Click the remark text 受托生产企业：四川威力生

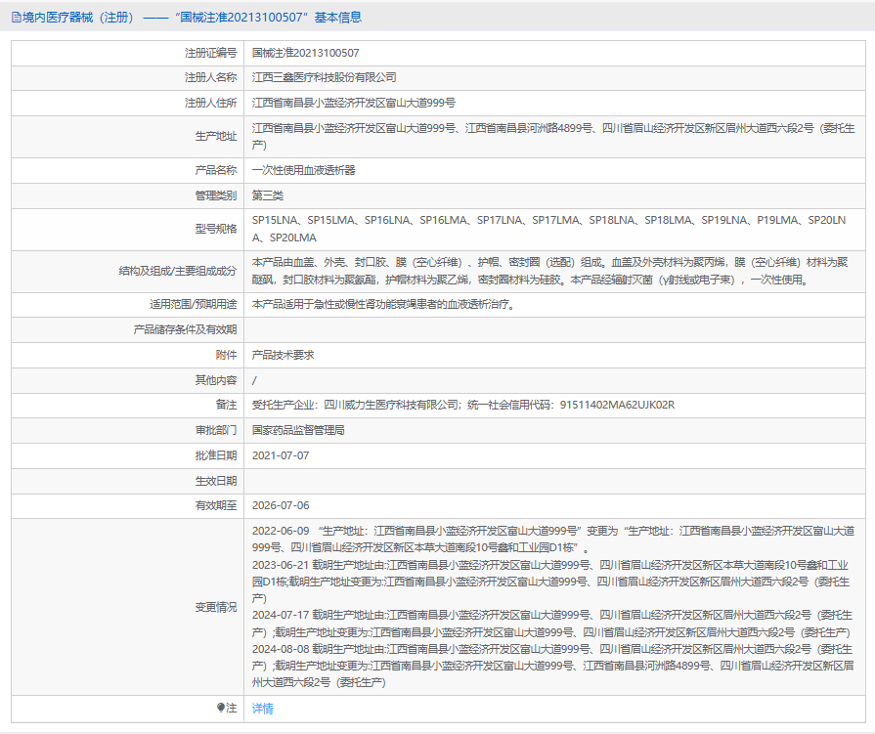coord(463,405)
